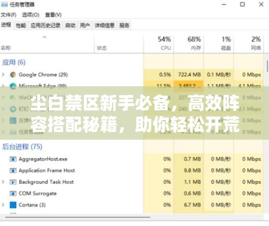The width and height of the screenshot is (269, 226).
Task: Expand the Background Task Host row
Action: 3,182
